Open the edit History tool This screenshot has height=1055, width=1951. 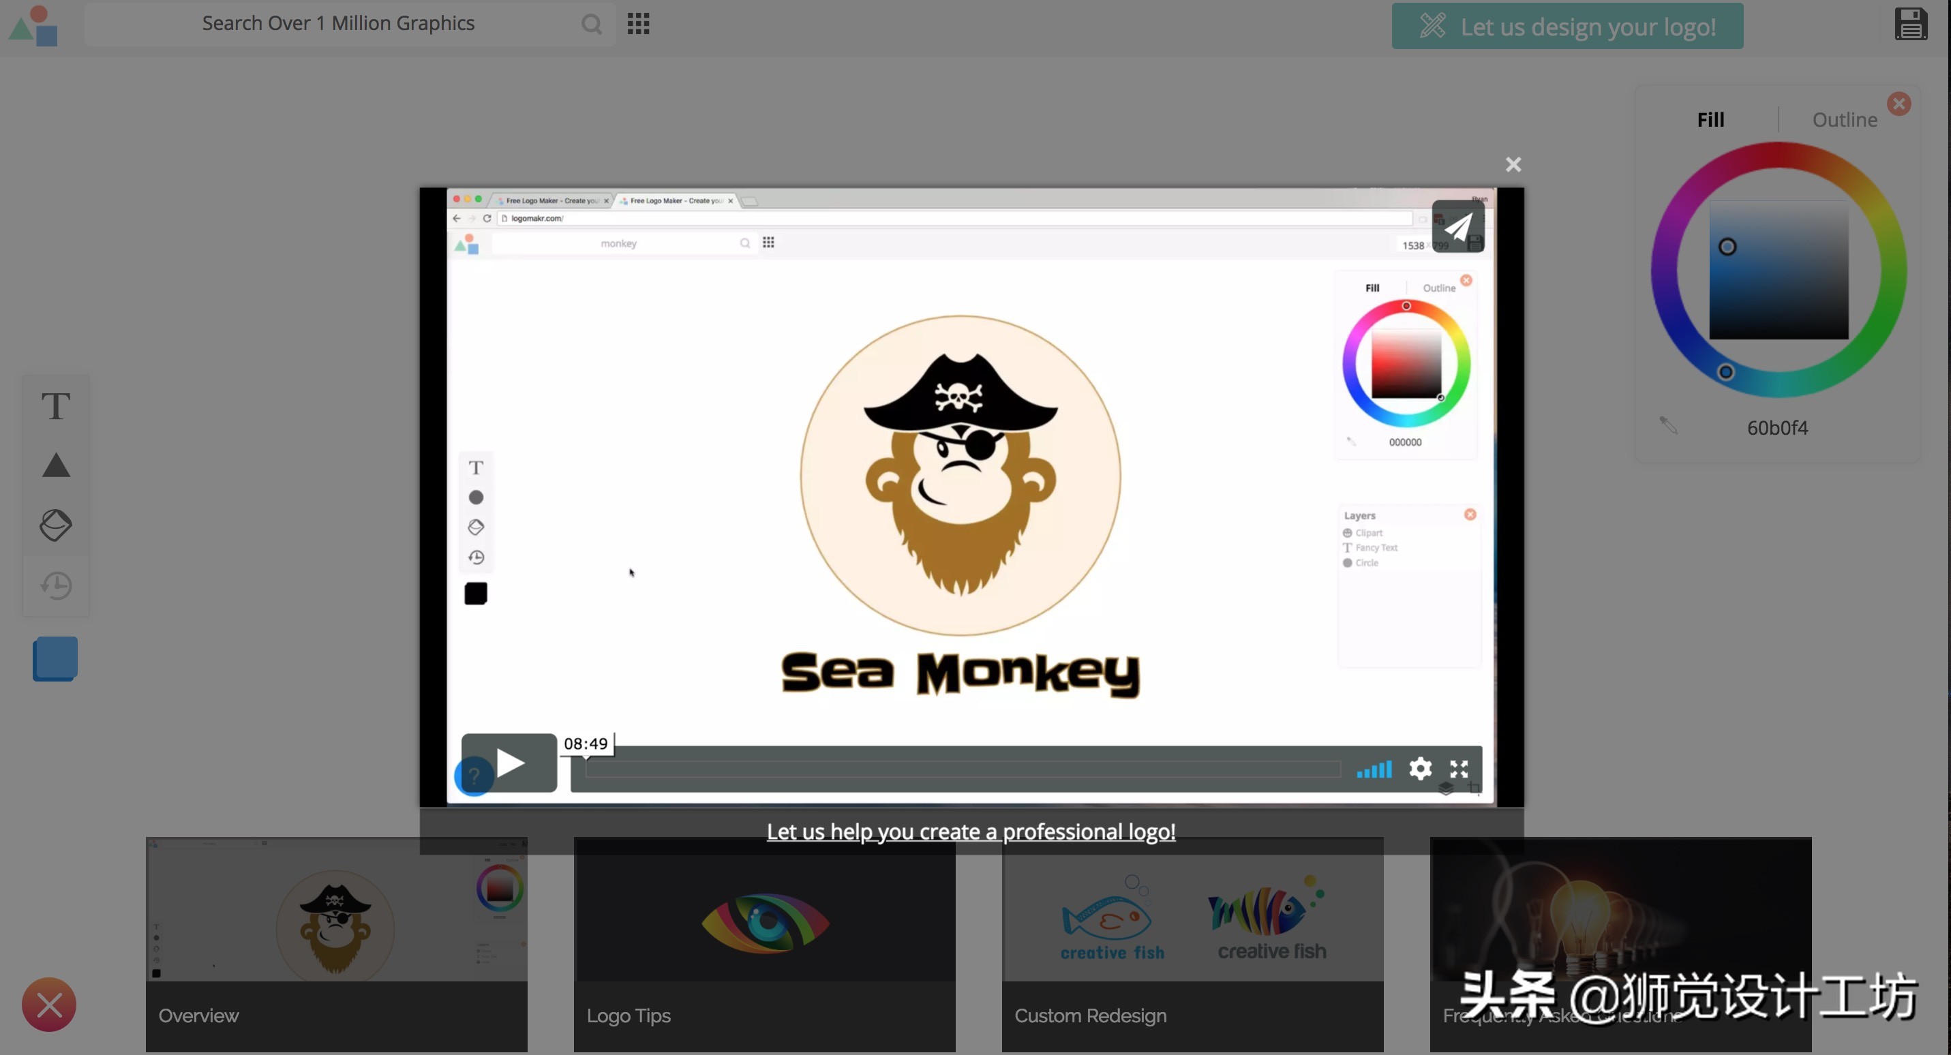pos(54,585)
